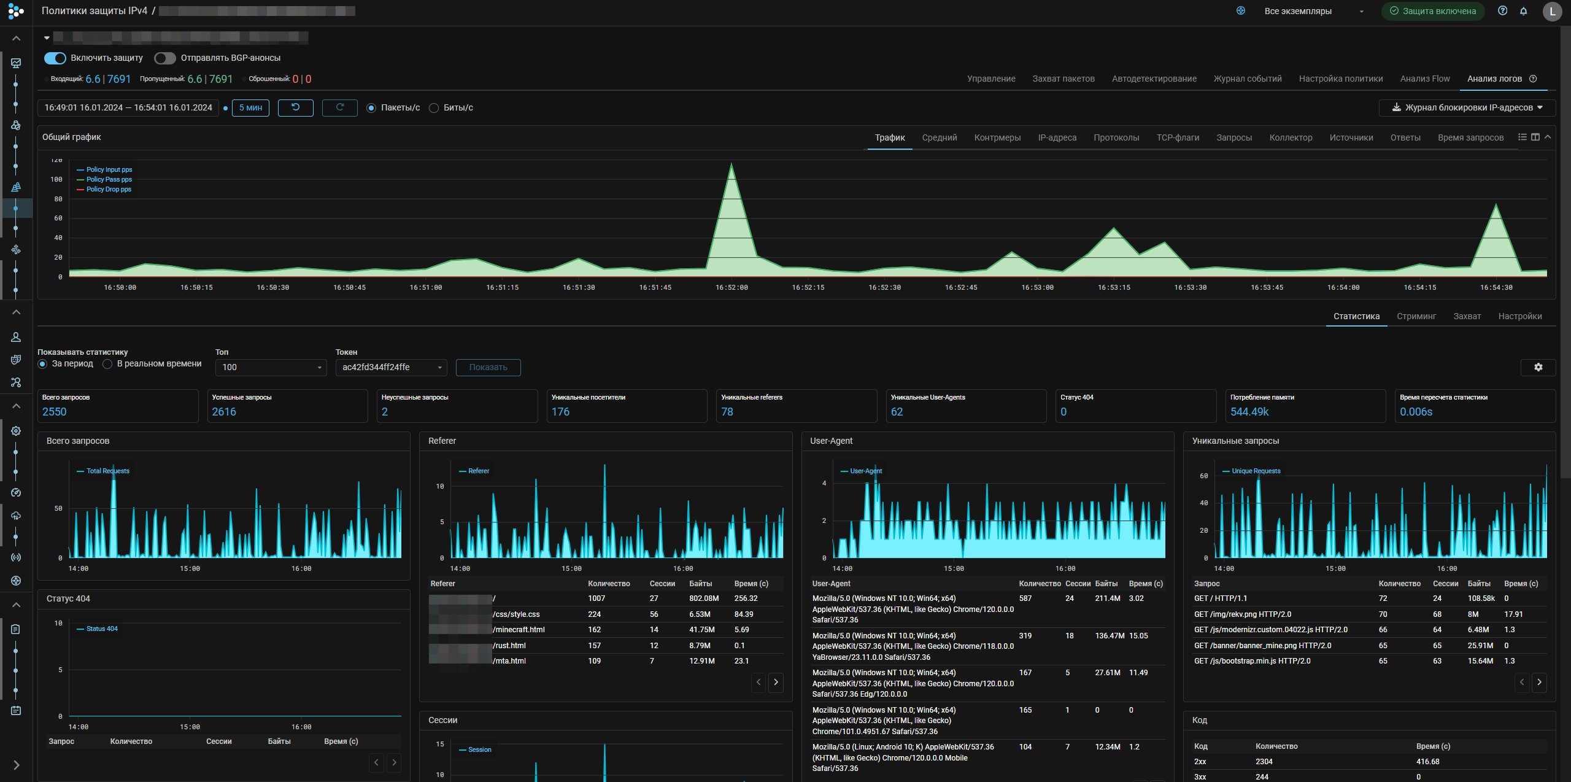Open statistics gear settings icon
The height and width of the screenshot is (782, 1571).
point(1538,367)
